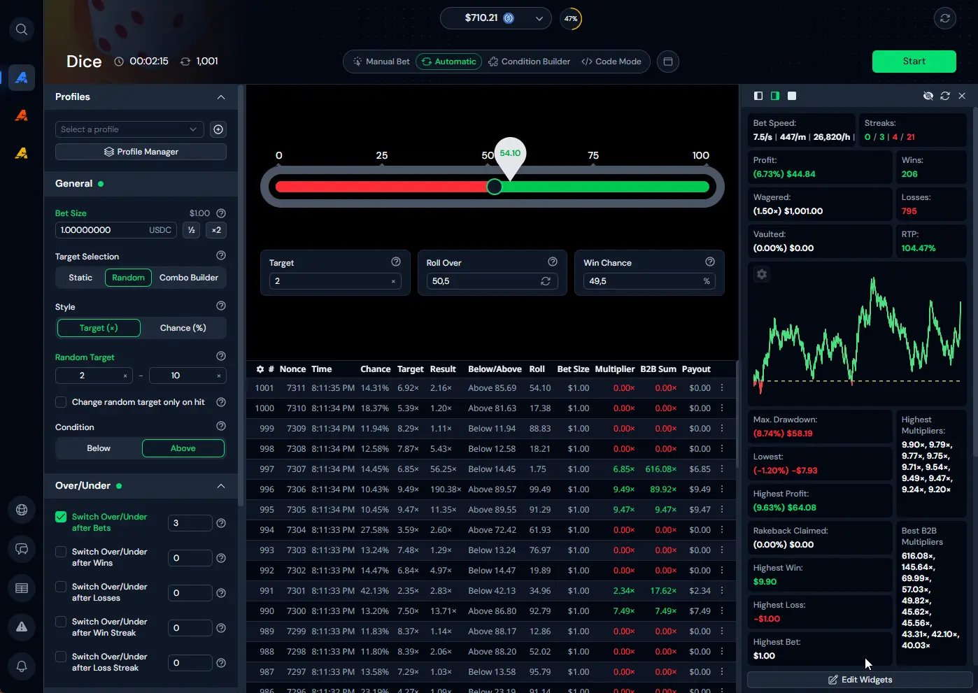Switch to Manual Bet mode

(x=381, y=62)
